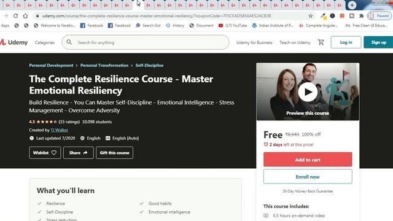This screenshot has height=221, width=393.
Task: Go to Personal Development breadcrumb
Action: (51, 66)
